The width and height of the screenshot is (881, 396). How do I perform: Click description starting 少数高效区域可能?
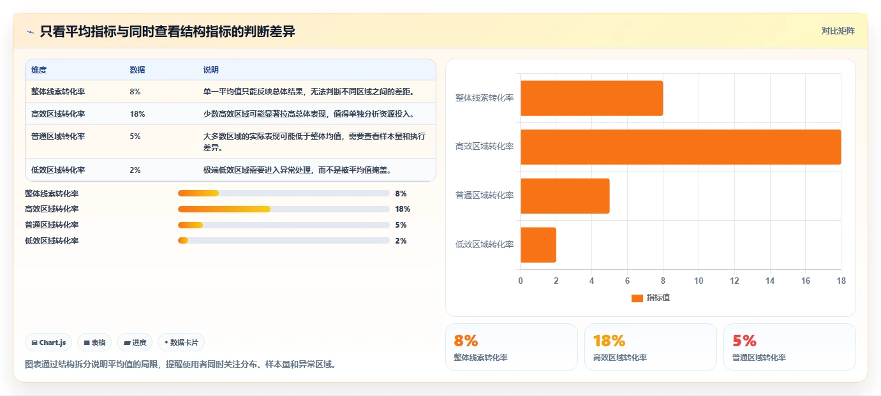click(x=309, y=114)
